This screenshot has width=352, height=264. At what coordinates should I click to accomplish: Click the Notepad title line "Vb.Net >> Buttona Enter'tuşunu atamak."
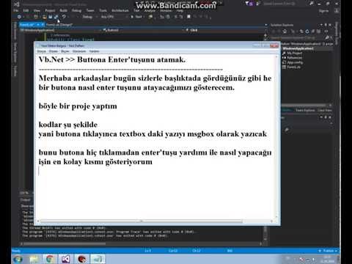pyautogui.click(x=112, y=59)
